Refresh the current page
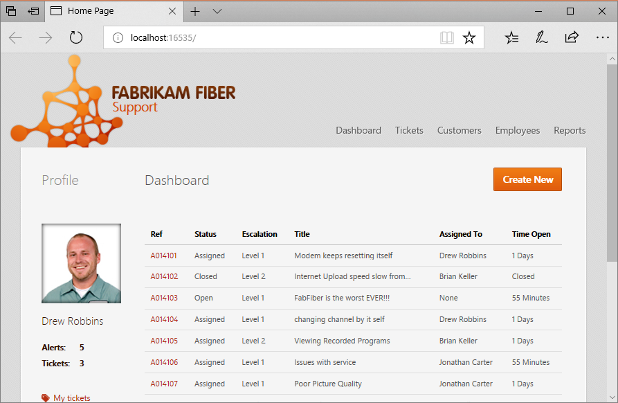618x403 pixels. click(x=76, y=37)
